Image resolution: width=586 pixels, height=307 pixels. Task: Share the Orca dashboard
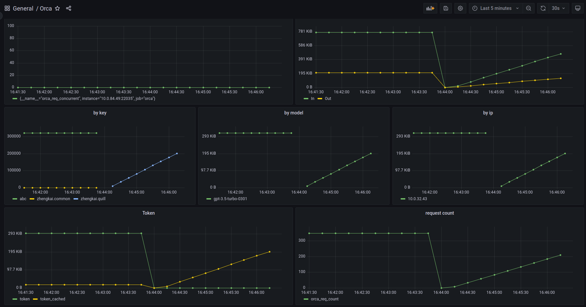click(x=69, y=8)
